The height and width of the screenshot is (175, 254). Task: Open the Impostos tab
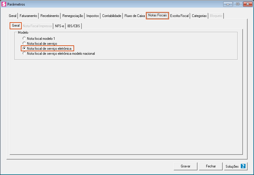click(93, 16)
